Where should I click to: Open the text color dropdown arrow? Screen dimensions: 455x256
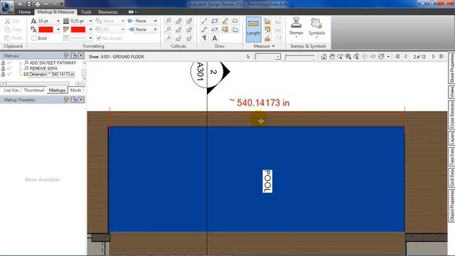click(x=58, y=30)
